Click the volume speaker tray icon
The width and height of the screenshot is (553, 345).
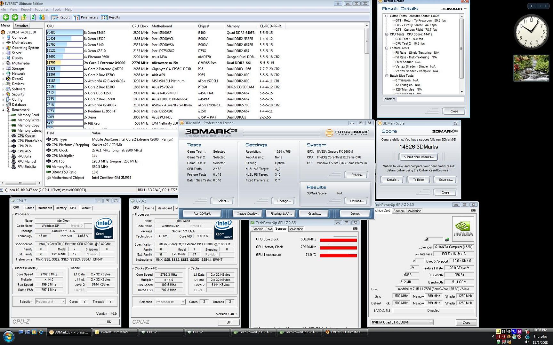527,342
